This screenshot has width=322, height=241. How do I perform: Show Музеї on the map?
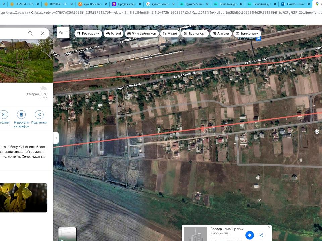pos(169,34)
